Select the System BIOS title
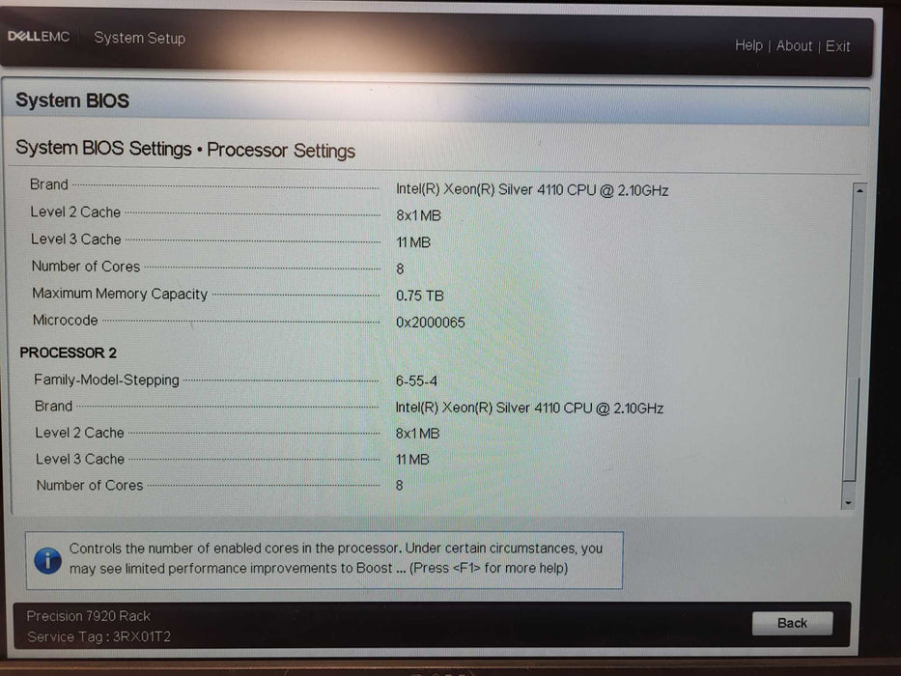The width and height of the screenshot is (901, 676). click(72, 100)
